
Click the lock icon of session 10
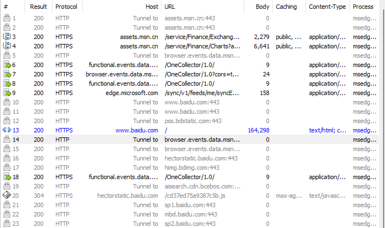point(6,102)
